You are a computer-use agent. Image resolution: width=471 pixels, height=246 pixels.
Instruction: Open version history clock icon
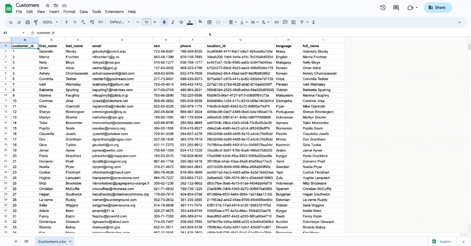(383, 7)
